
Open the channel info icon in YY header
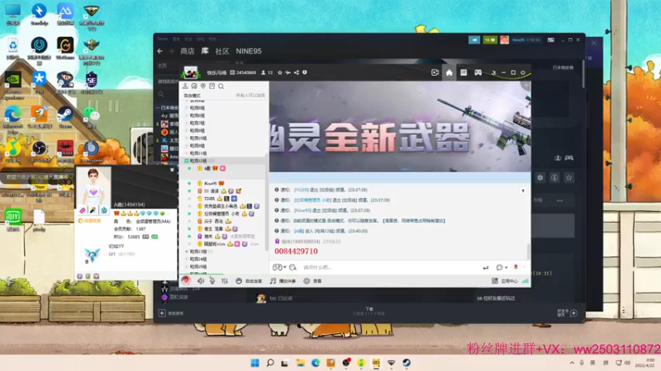click(304, 73)
